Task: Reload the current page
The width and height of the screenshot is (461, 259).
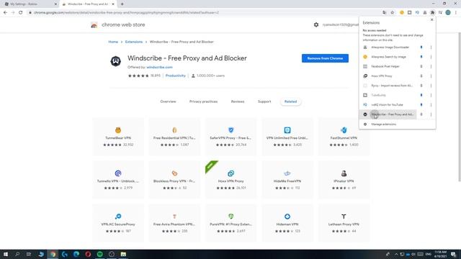Action: coord(21,13)
